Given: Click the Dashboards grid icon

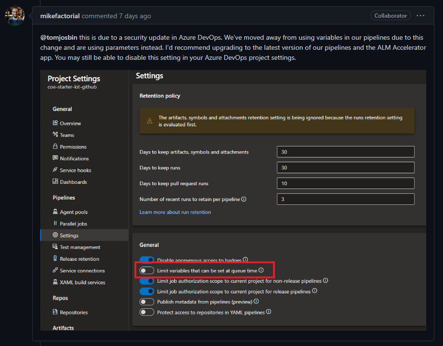Looking at the screenshot, I should (x=56, y=181).
